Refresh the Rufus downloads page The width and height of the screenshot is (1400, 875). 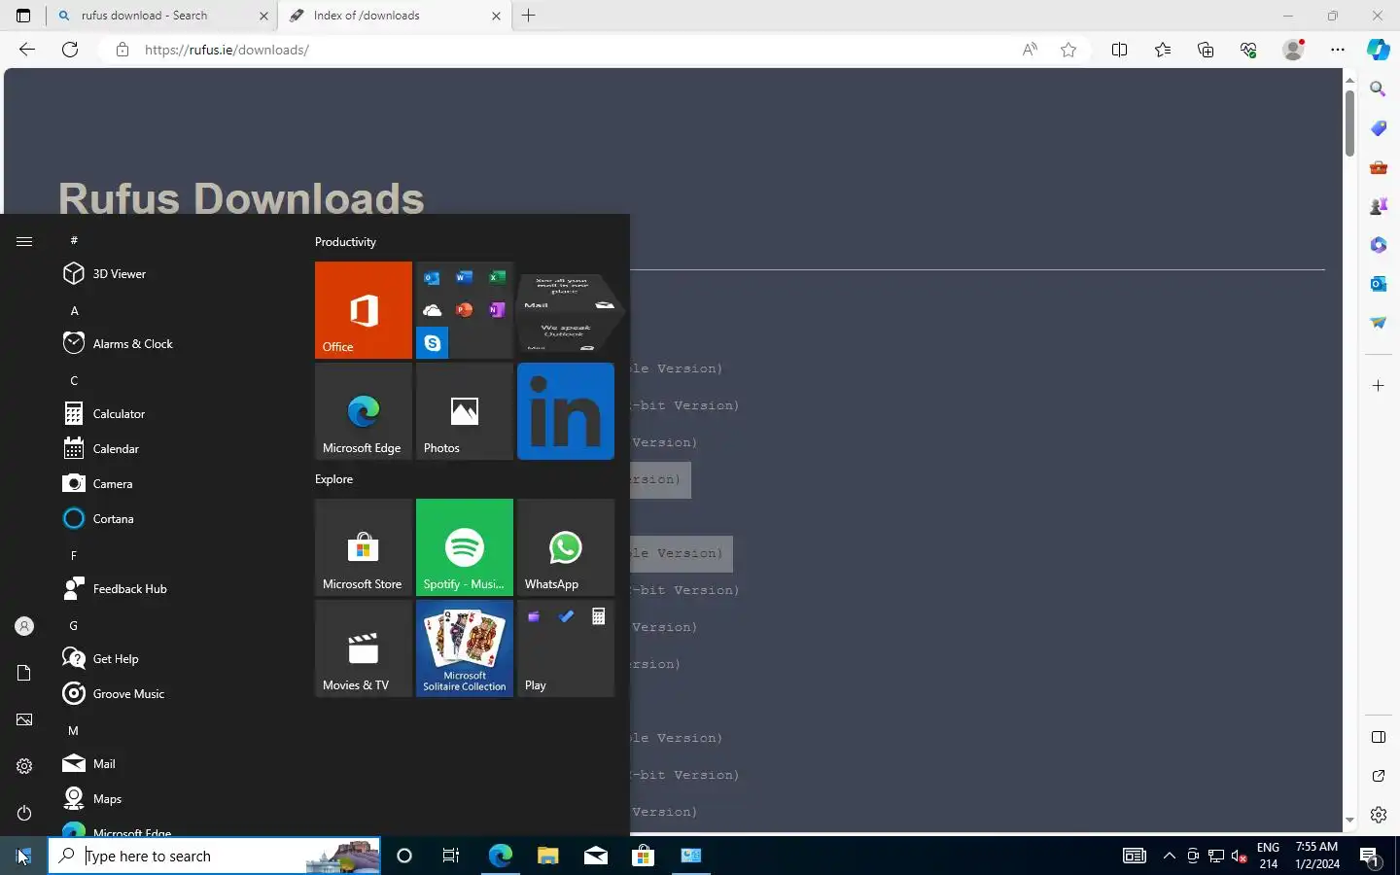70,50
